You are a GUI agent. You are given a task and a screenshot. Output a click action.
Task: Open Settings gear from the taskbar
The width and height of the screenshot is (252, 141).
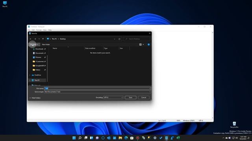(155, 138)
